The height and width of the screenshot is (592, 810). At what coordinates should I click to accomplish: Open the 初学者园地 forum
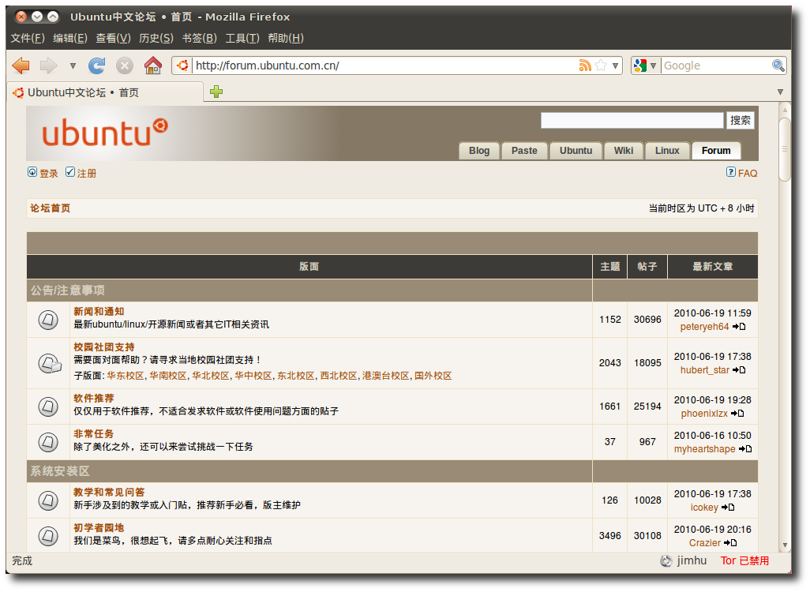click(99, 528)
